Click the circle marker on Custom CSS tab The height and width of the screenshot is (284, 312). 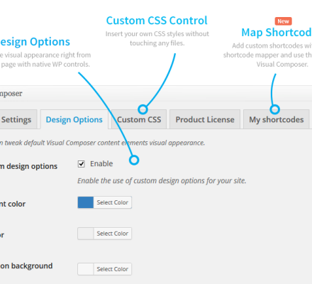coord(143,109)
